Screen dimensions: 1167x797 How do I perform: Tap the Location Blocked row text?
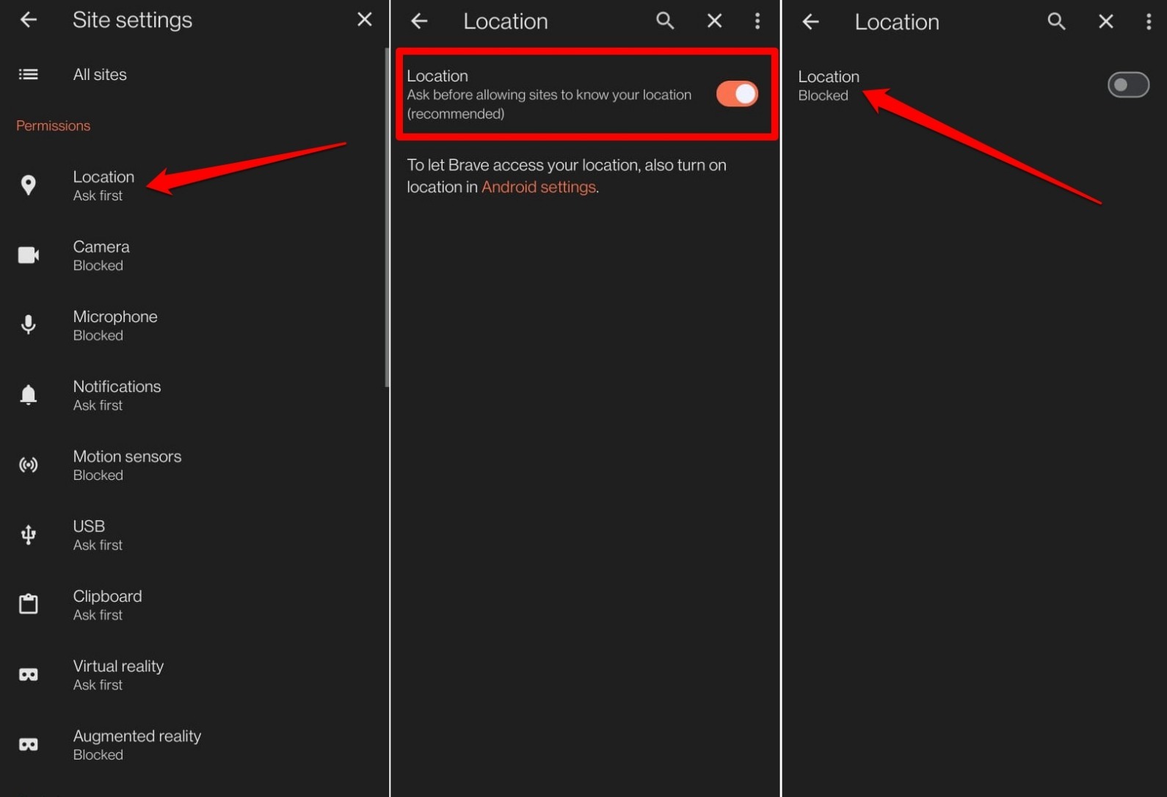829,85
